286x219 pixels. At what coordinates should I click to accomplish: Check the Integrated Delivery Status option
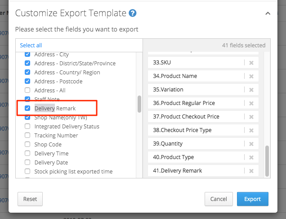coord(27,126)
